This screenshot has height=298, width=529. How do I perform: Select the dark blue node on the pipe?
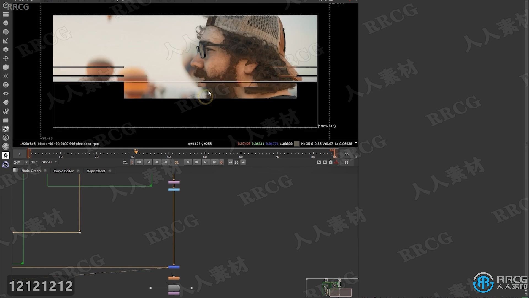[x=174, y=267]
